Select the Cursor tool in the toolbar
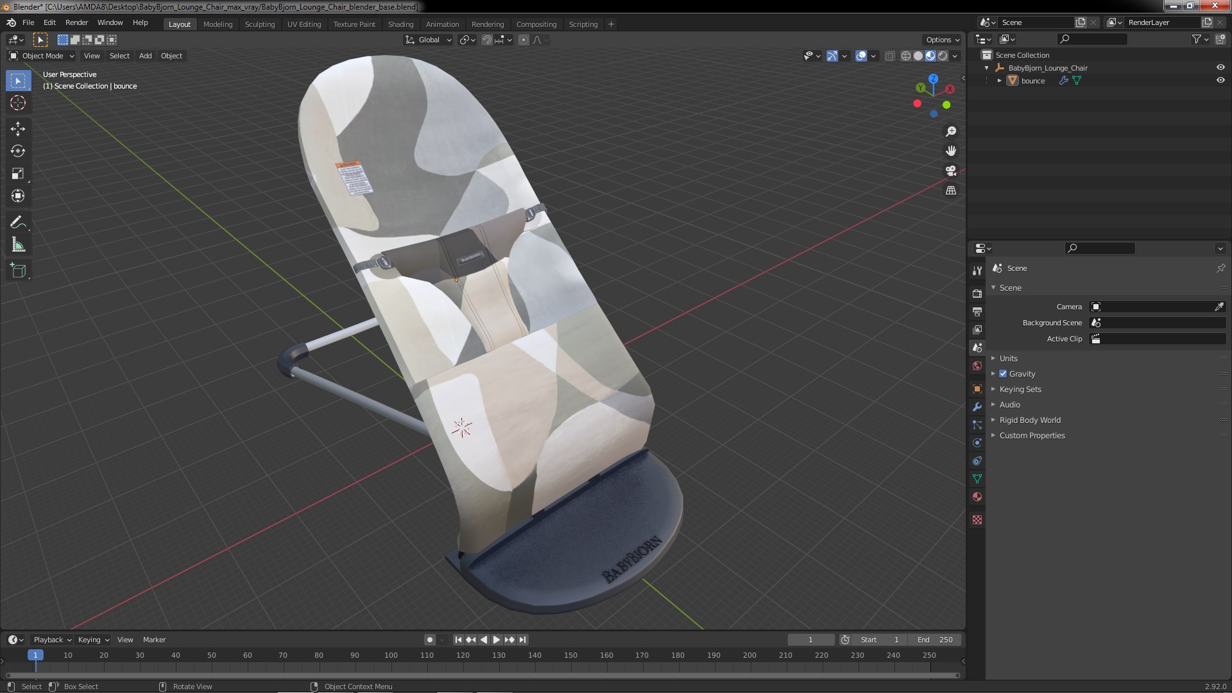The height and width of the screenshot is (693, 1232). pos(18,103)
